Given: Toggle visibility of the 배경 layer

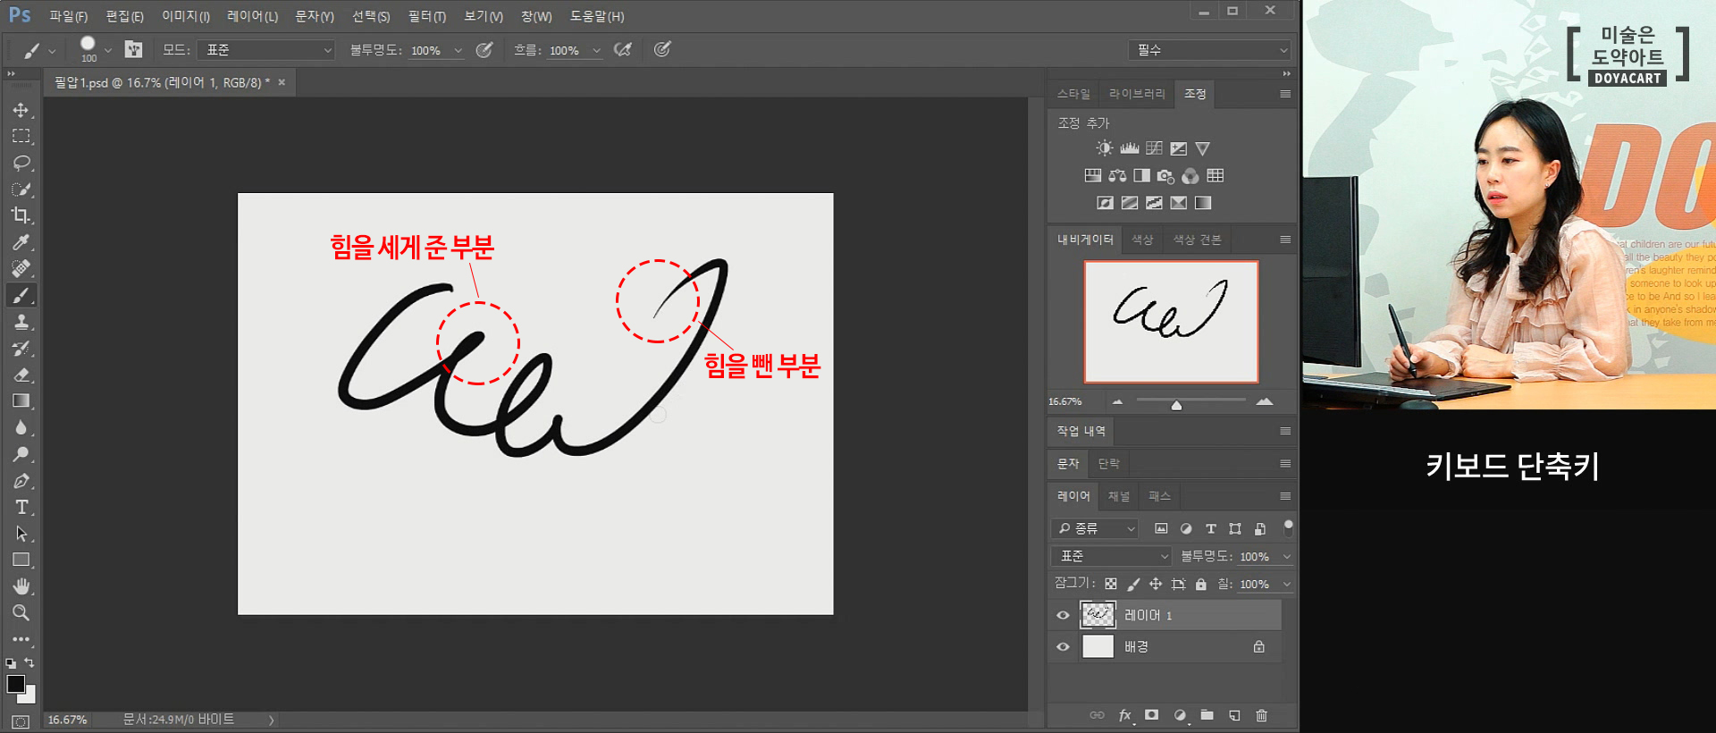Looking at the screenshot, I should point(1063,646).
